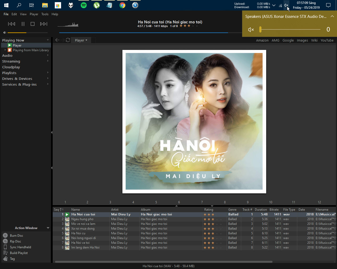This screenshot has width=337, height=269.
Task: Open the Tools menu
Action: [45, 14]
